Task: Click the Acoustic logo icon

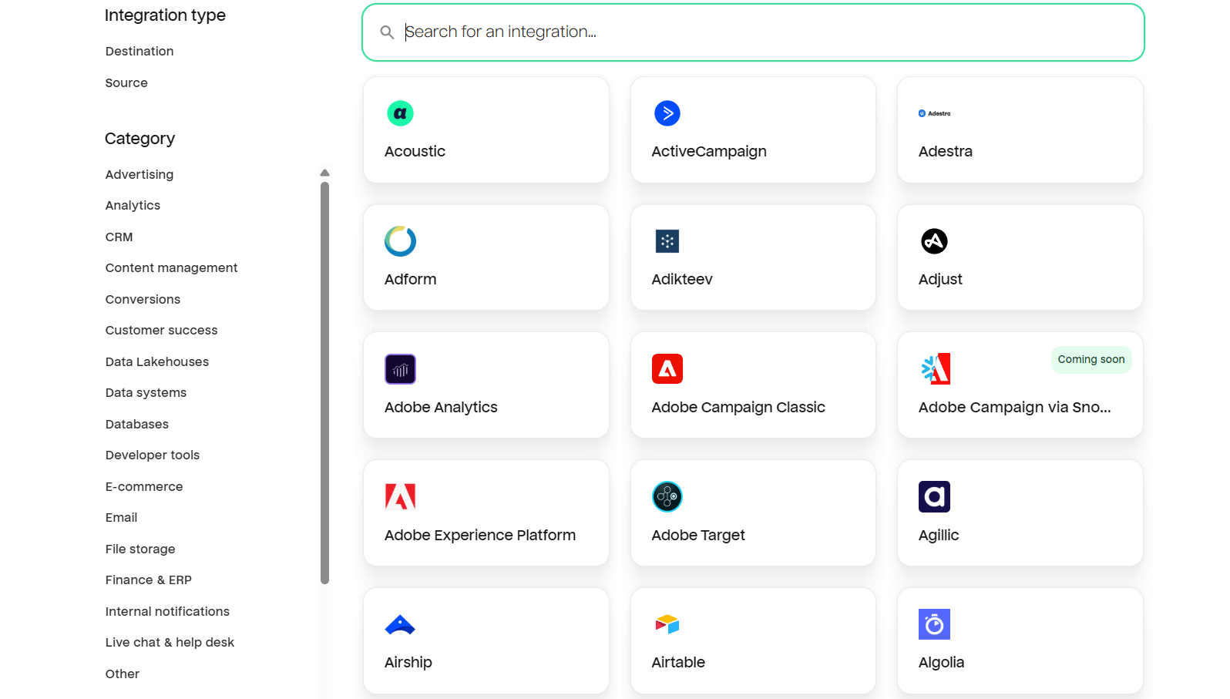Action: 400,113
